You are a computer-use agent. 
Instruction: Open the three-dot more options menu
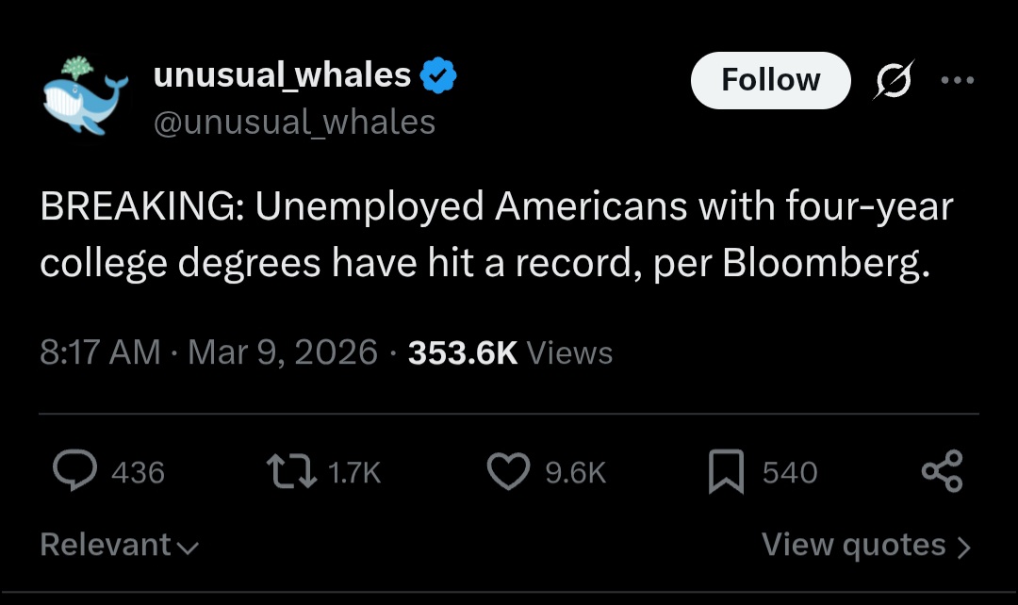pyautogui.click(x=958, y=81)
